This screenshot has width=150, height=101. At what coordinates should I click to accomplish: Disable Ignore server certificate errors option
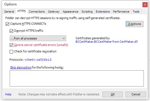[x=11, y=45]
